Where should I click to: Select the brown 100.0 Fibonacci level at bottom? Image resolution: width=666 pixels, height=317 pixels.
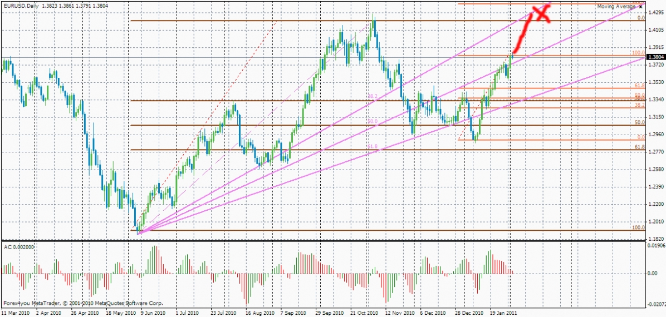coord(638,227)
